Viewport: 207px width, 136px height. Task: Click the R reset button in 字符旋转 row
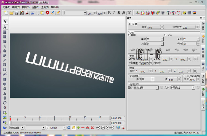(195, 71)
